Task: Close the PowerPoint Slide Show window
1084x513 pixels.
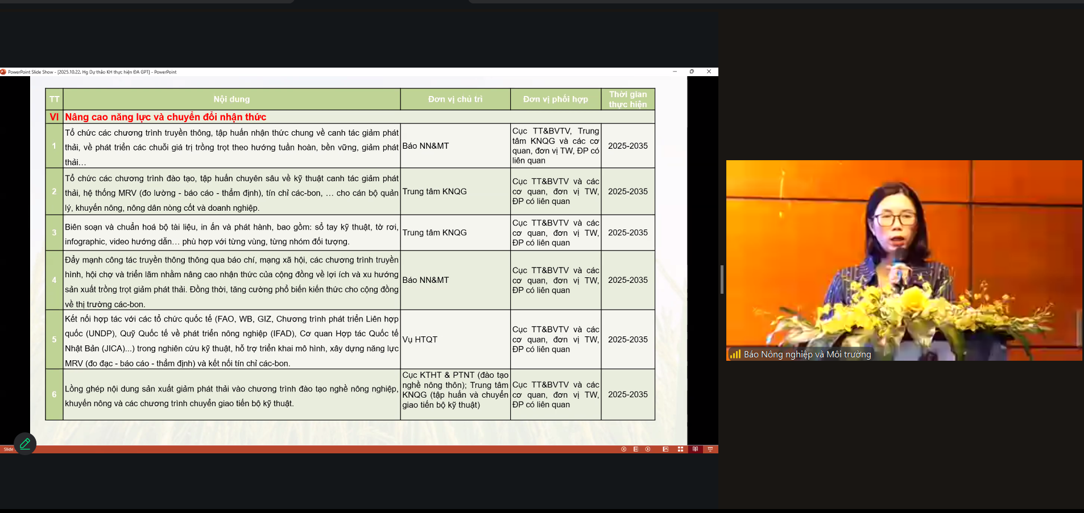Action: [709, 72]
